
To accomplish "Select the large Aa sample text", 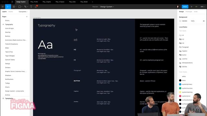I will (45, 44).
